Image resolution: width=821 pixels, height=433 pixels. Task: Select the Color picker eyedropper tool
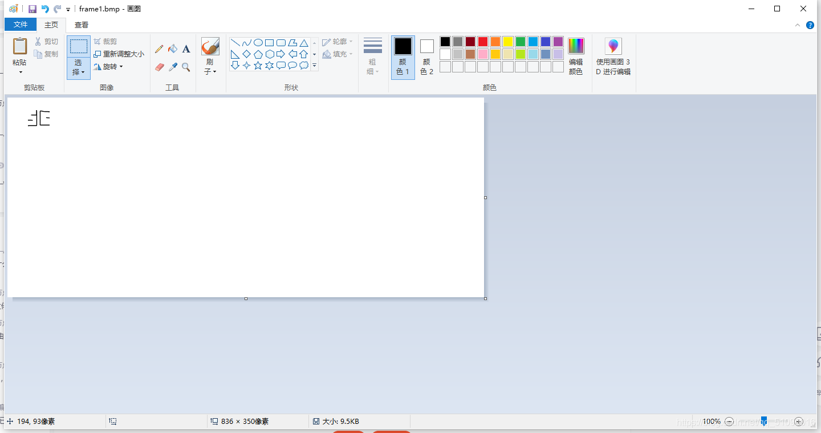point(173,67)
